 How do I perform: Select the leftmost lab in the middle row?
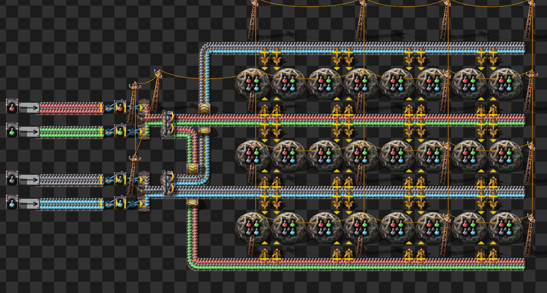coord(253,156)
